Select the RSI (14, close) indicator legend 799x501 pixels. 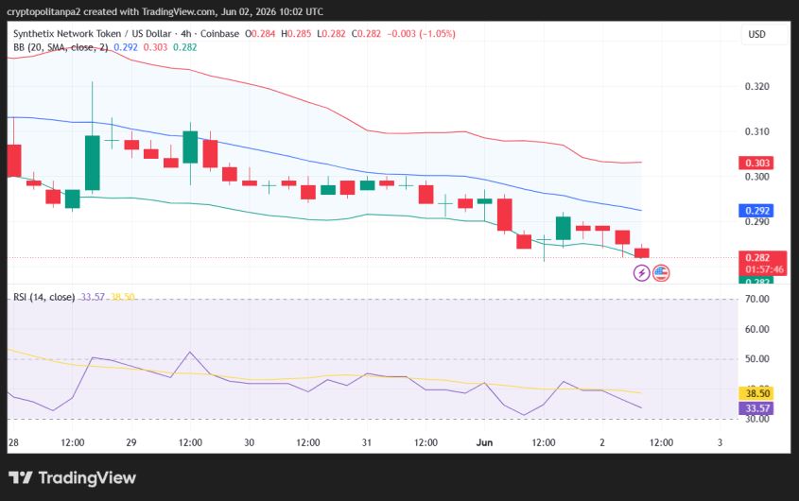[43, 297]
